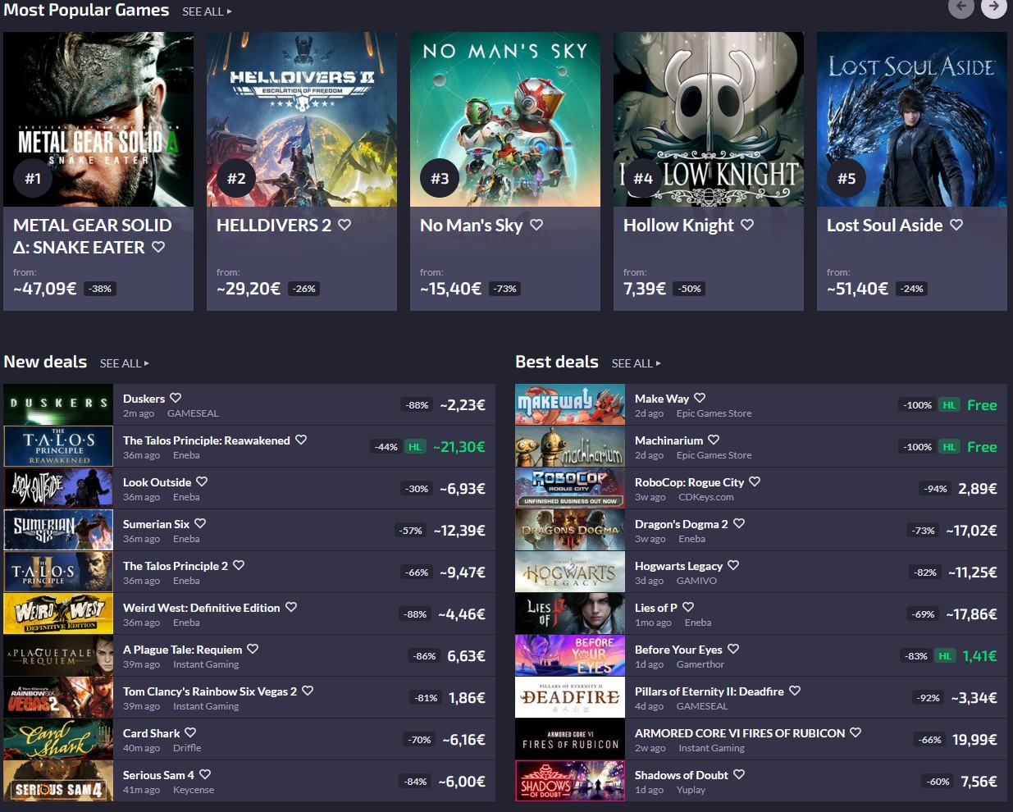The width and height of the screenshot is (1013, 812).
Task: Click Tom Clancy's Rainbow Six Vegas 2 title
Action: 210,691
